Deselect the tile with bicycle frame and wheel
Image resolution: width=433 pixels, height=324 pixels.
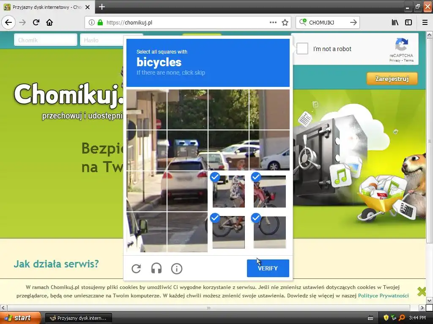pyautogui.click(x=228, y=232)
